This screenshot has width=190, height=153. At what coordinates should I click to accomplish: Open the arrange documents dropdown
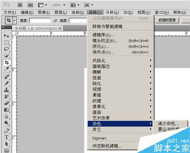tap(75, 5)
